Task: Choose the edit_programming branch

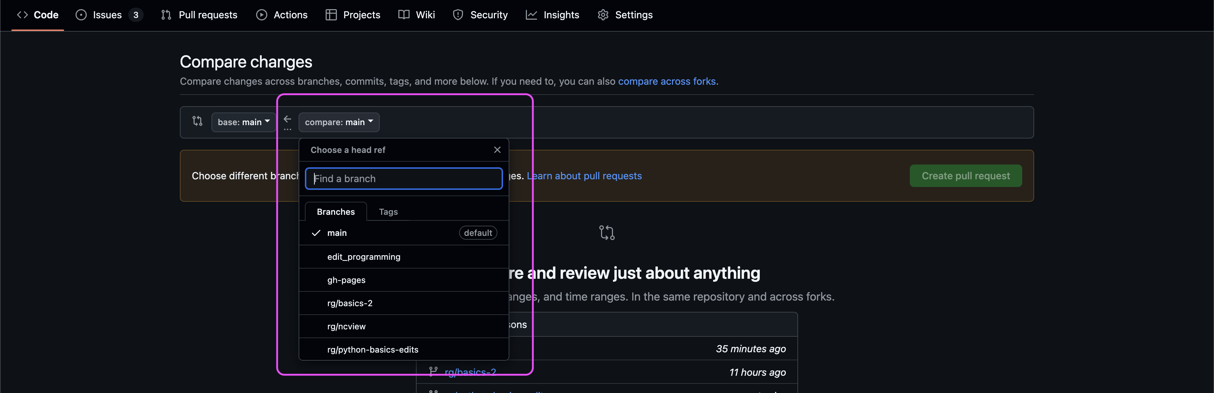Action: pos(363,257)
